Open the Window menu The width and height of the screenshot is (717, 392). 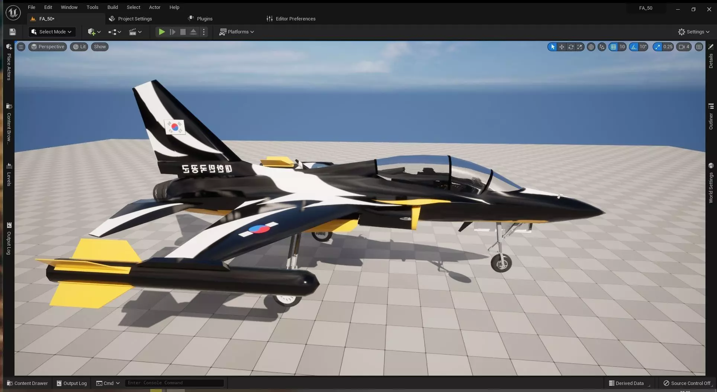(69, 7)
